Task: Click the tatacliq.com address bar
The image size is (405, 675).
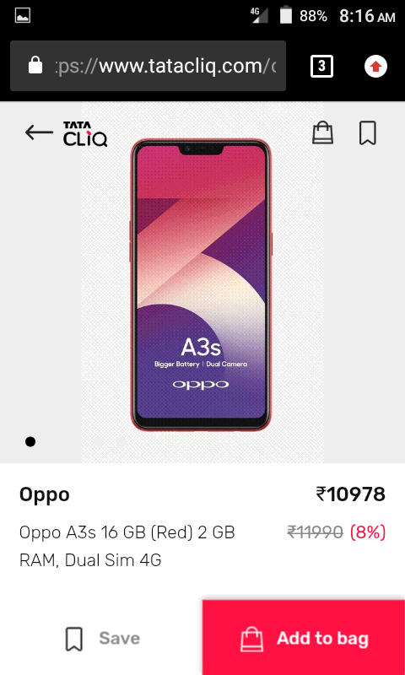Action: [148, 66]
